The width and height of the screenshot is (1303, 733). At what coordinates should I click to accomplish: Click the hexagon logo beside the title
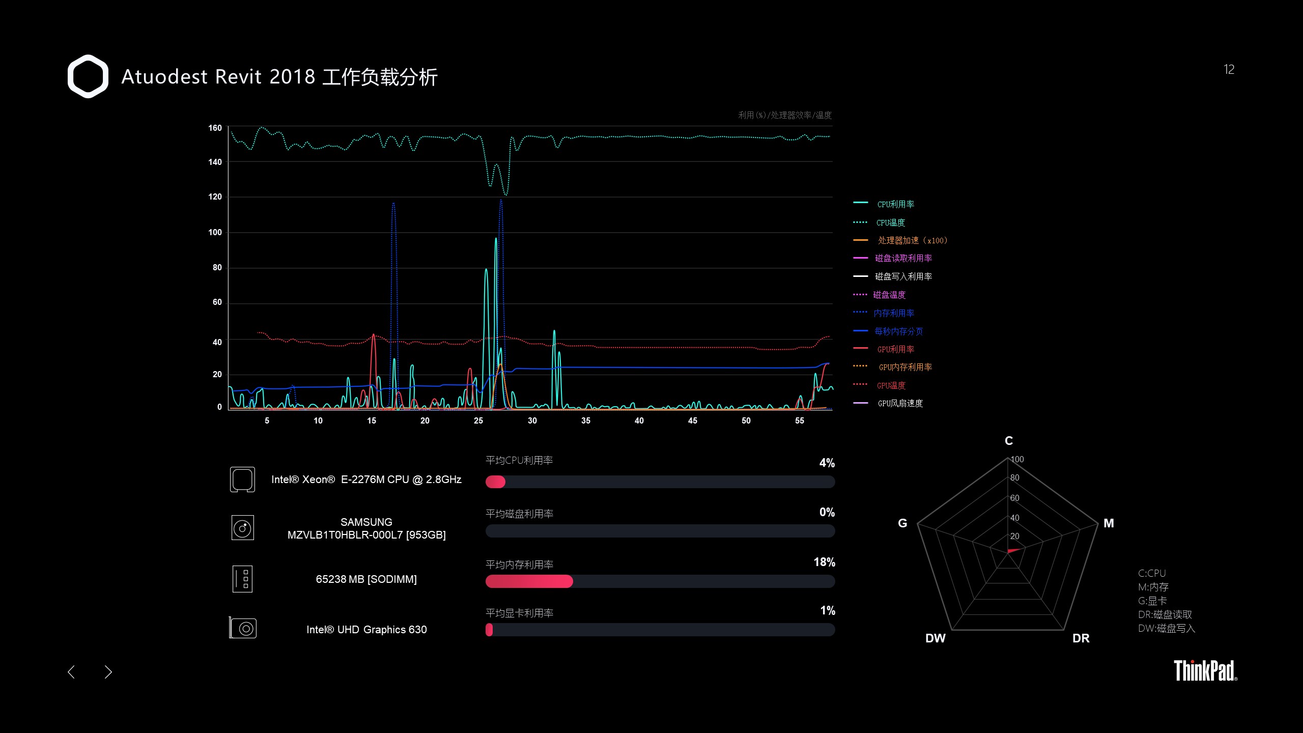[x=88, y=76]
